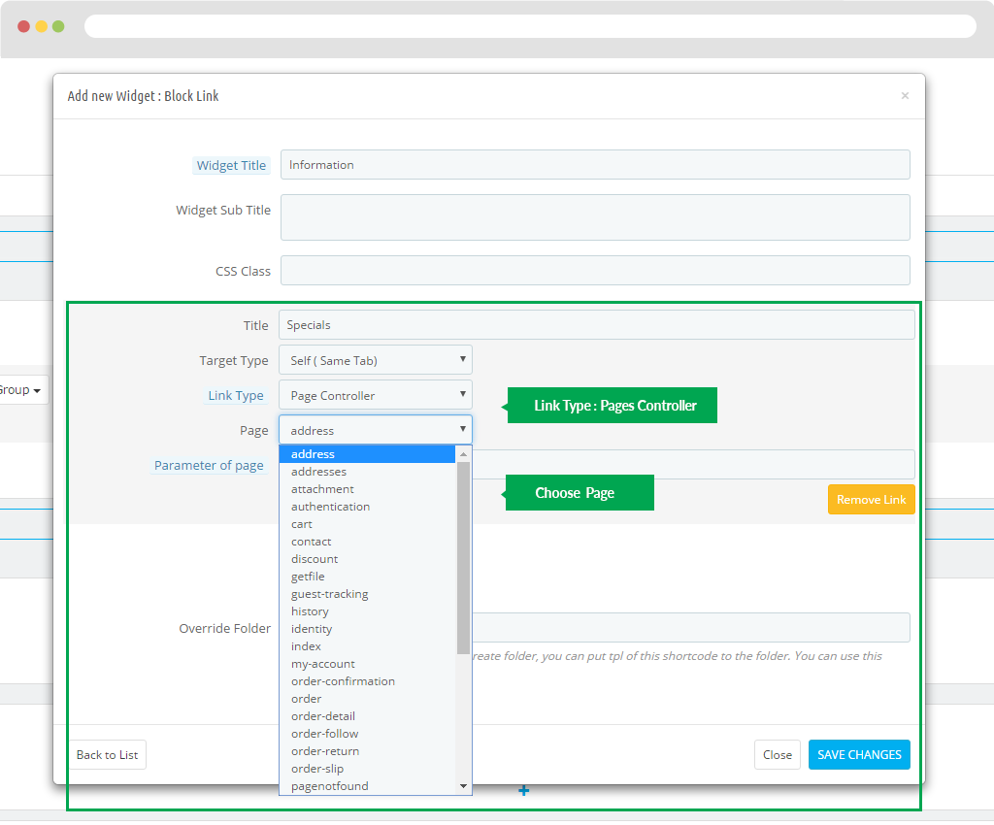
Task: Choose 'pagenotfound' in the page list
Action: tap(329, 786)
